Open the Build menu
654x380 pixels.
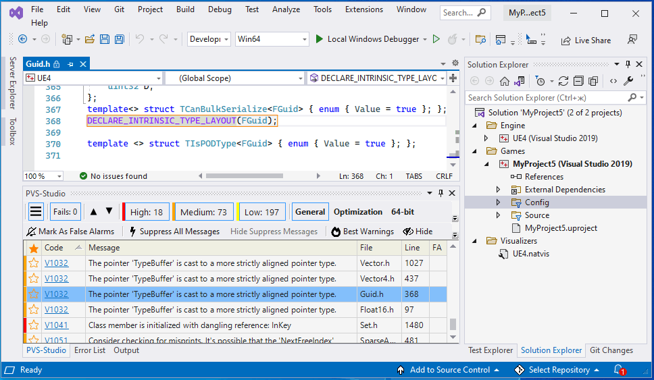(x=185, y=9)
